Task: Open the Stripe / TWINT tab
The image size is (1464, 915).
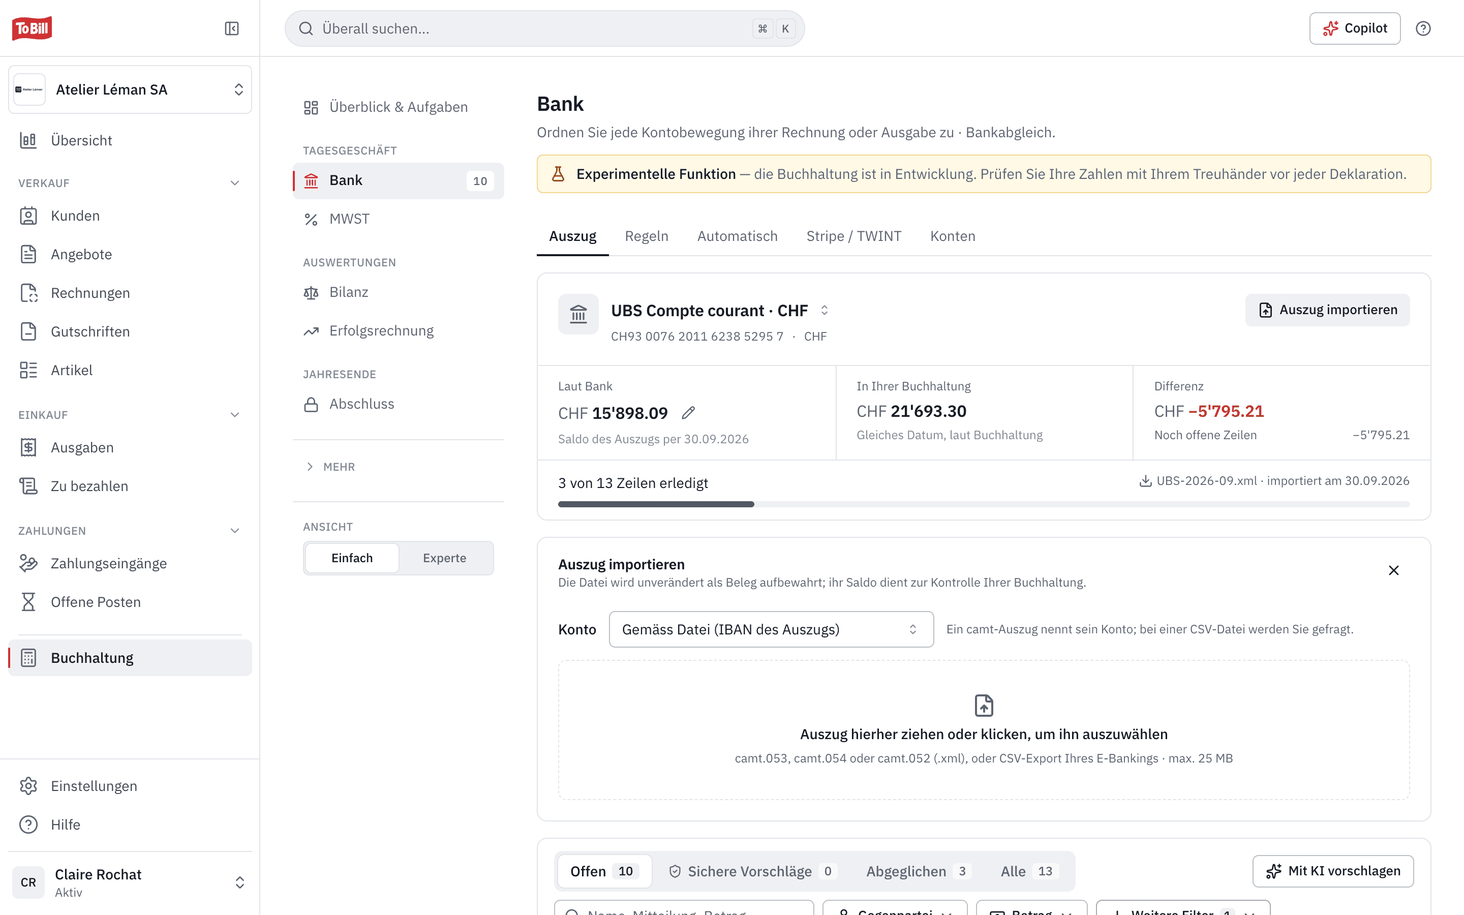Action: click(853, 236)
